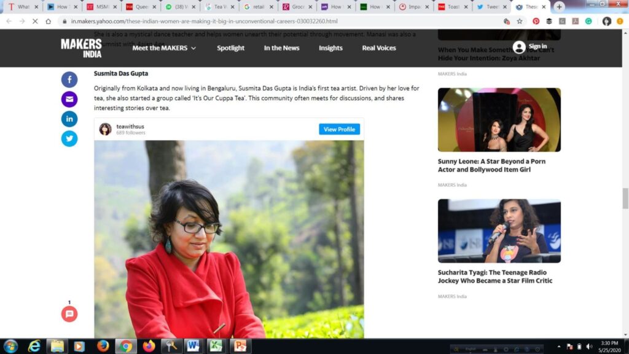This screenshot has width=629, height=354.
Task: Open the PDF extension icon
Action: pyautogui.click(x=575, y=22)
